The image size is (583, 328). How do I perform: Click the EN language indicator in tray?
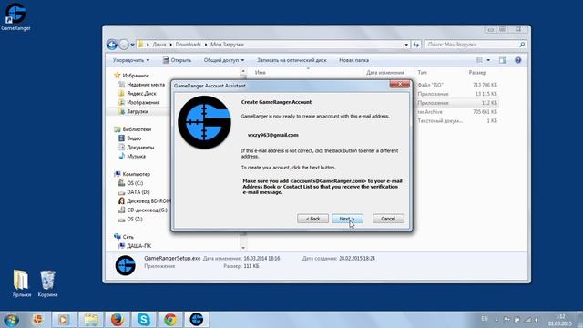click(x=484, y=319)
